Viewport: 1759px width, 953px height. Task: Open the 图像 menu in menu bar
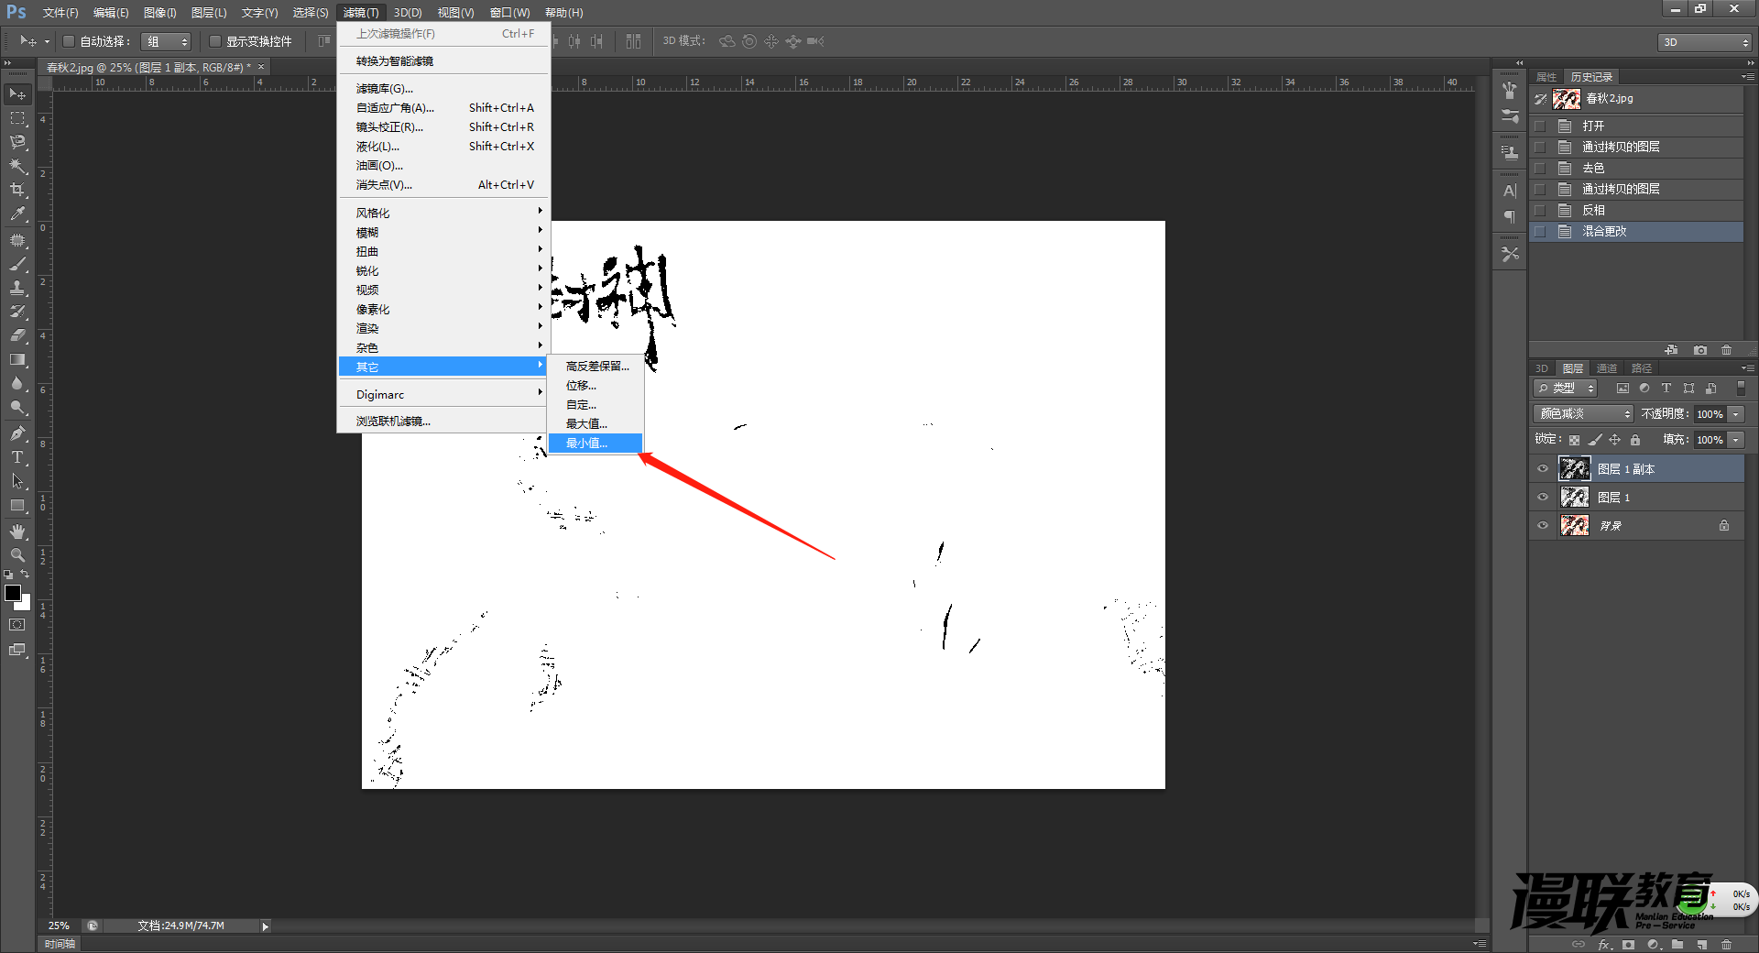tap(159, 13)
